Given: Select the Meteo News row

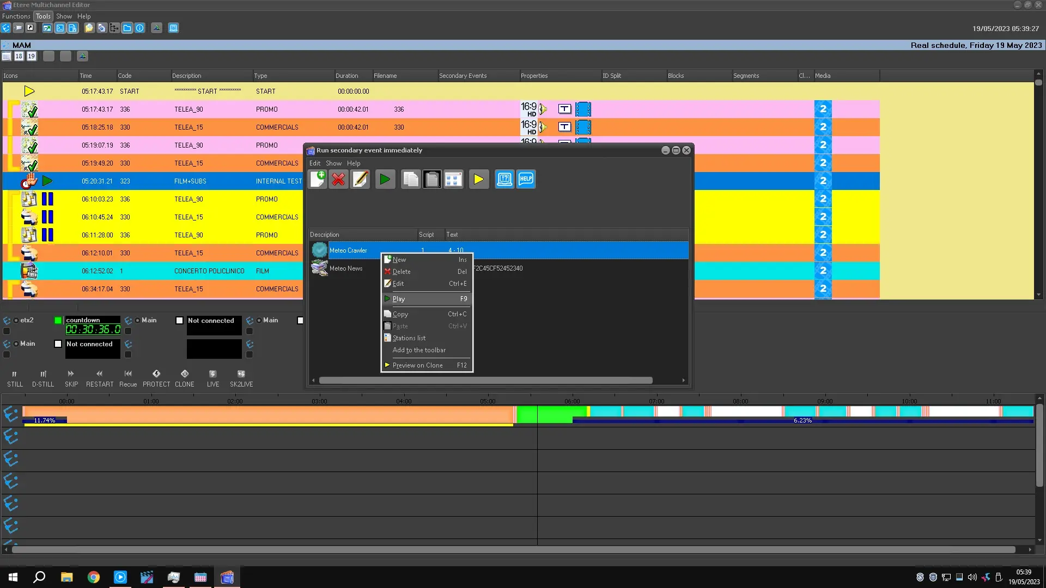Looking at the screenshot, I should pyautogui.click(x=346, y=268).
